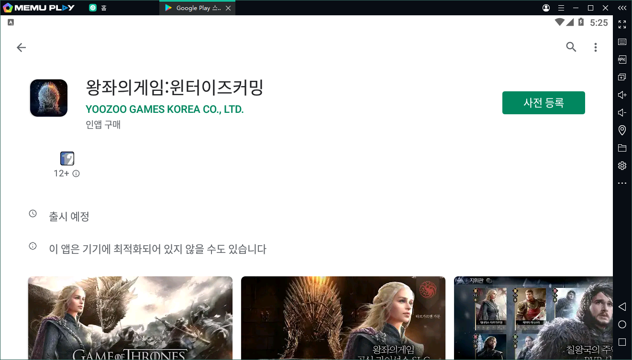Viewport: 632px width, 360px height.
Task: Open the first Game of Thrones screenshot
Action: (130, 318)
